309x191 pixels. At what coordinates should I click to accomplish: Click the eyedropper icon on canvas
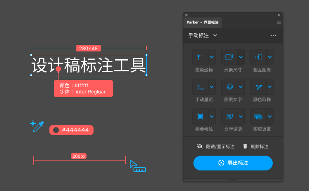point(37,126)
